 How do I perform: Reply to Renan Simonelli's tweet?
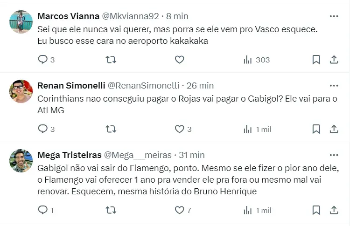[43, 129]
